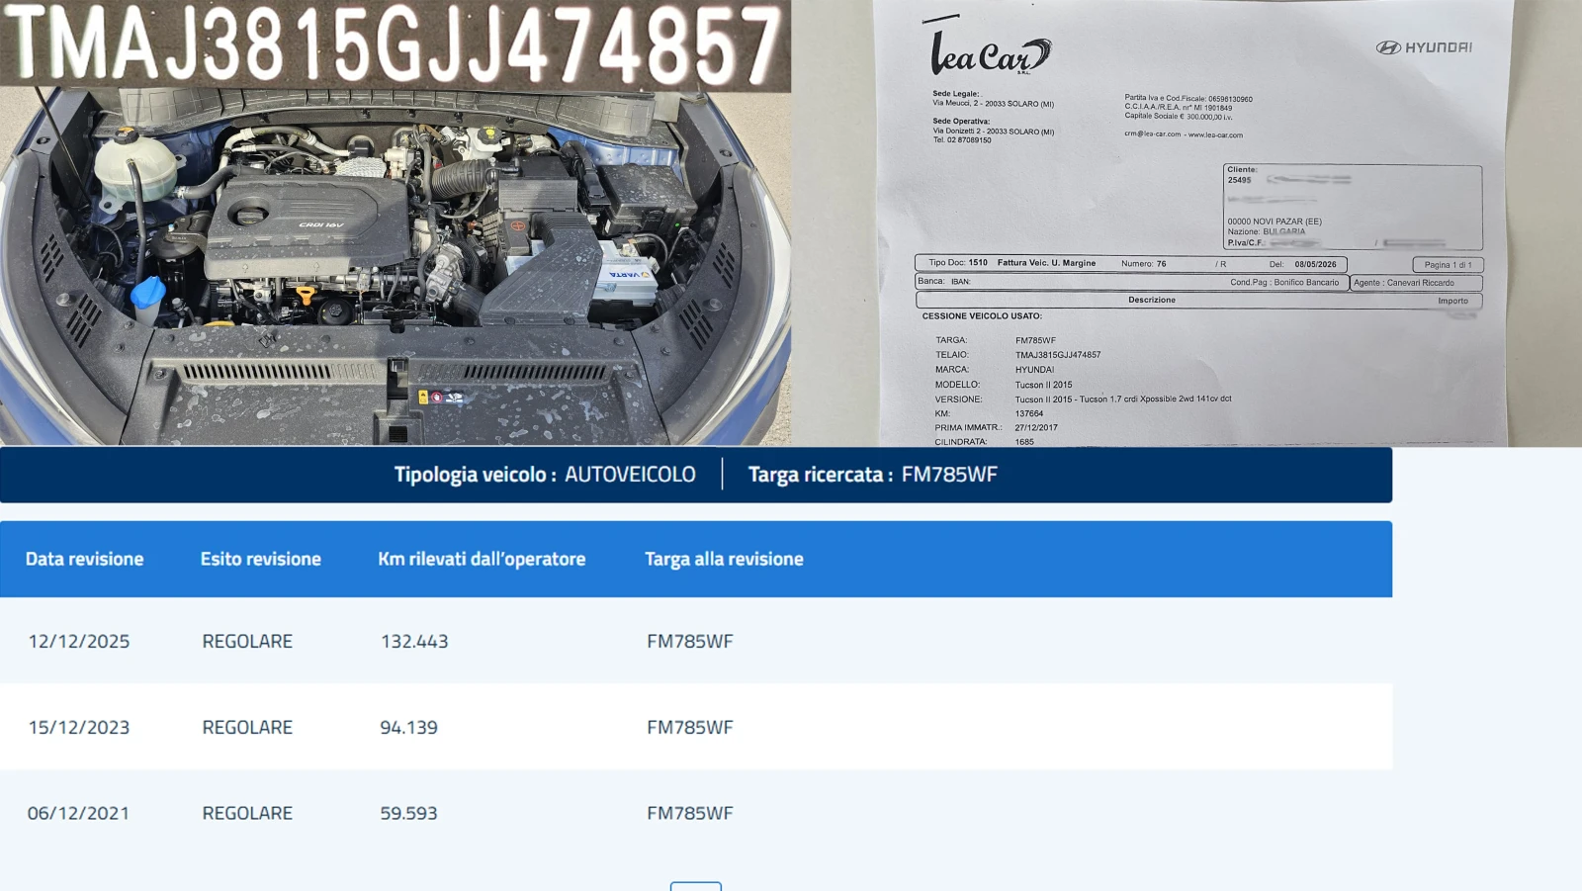Click the MARCA HYUNDAI value on invoice
This screenshot has height=891, width=1582.
[x=1034, y=370]
